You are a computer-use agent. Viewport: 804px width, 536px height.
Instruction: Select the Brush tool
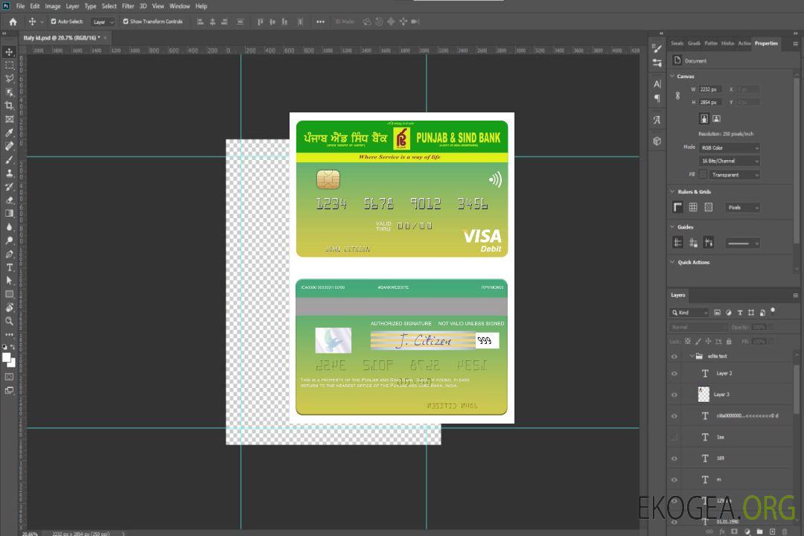click(x=9, y=159)
